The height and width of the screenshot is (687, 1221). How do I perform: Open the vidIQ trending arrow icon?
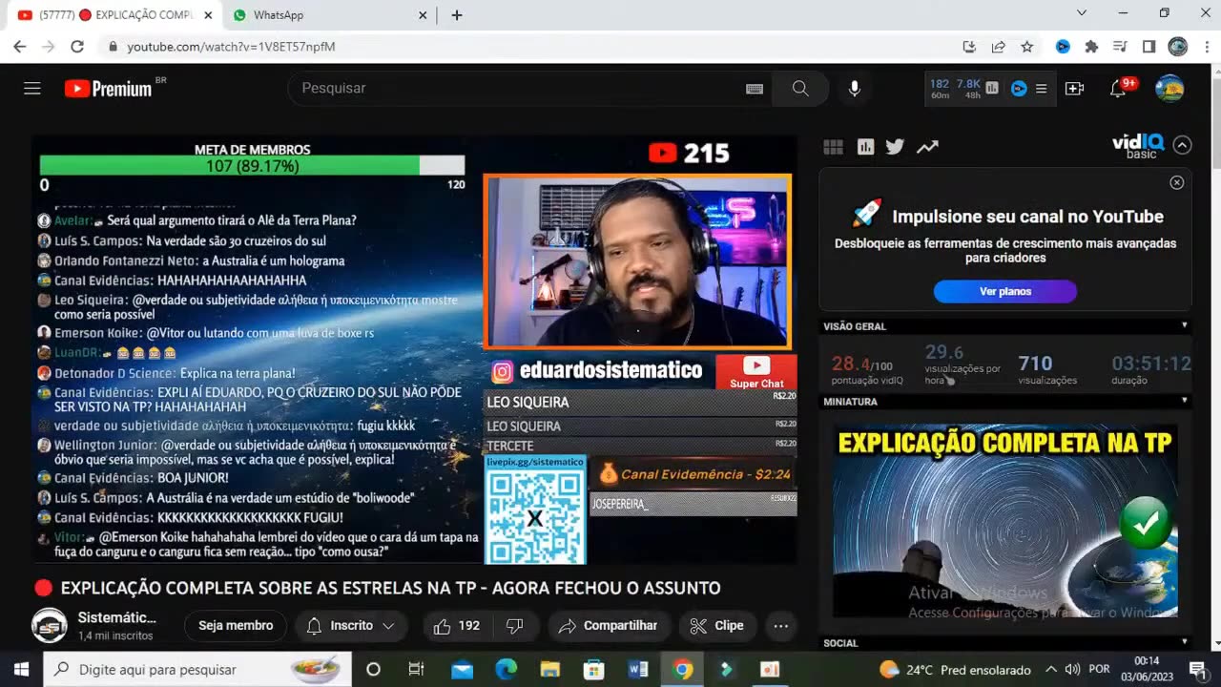(927, 147)
